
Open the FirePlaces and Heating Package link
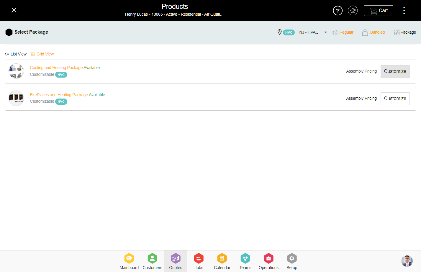[x=59, y=95]
